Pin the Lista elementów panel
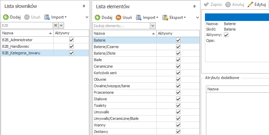 (194, 7)
